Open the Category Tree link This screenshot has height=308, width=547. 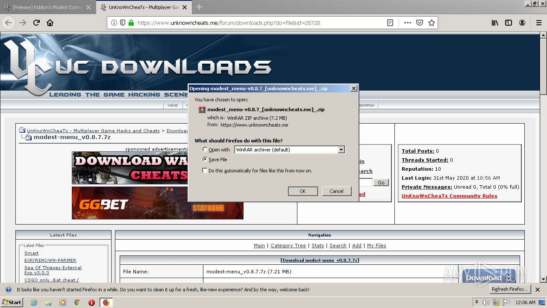(288, 246)
